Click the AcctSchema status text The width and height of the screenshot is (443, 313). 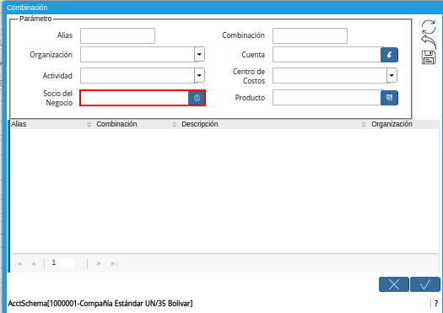(x=100, y=304)
